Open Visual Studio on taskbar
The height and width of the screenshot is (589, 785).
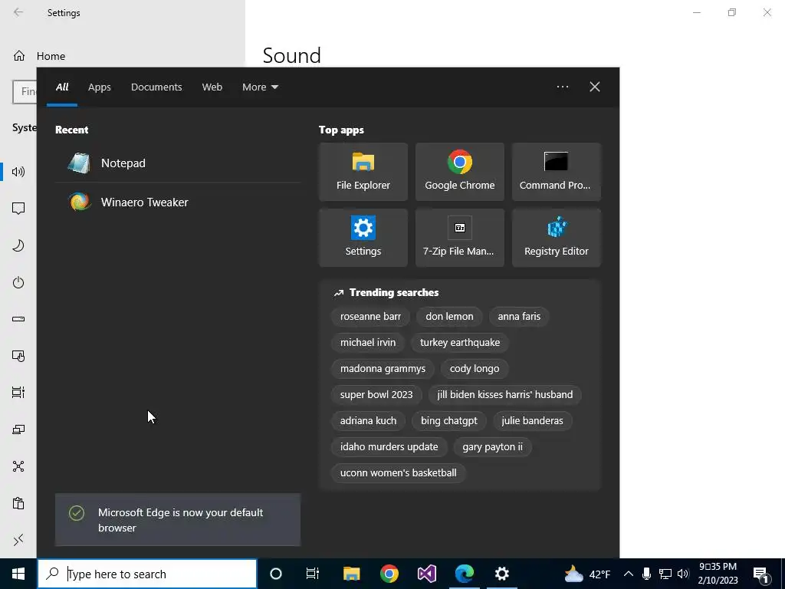coord(426,574)
